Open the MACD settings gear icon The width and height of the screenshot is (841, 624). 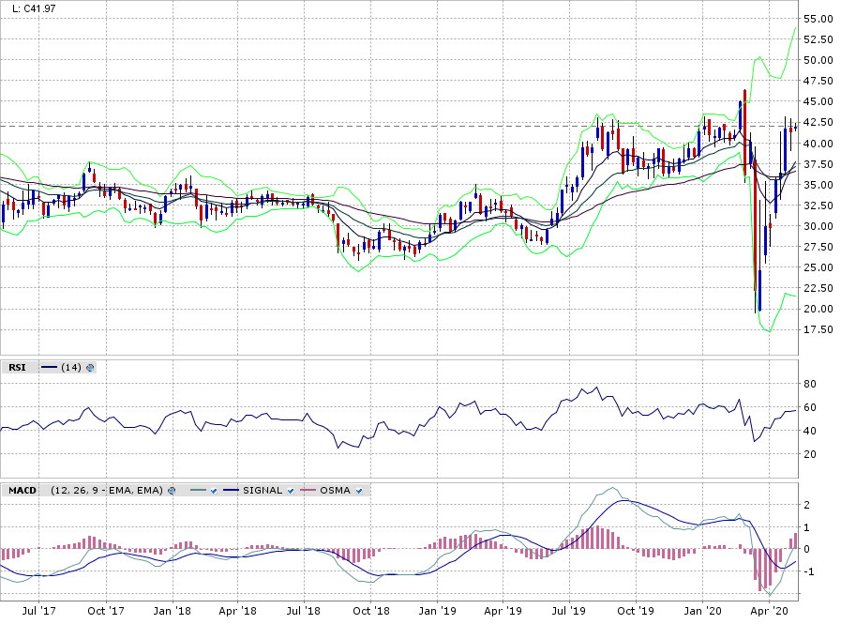[172, 491]
